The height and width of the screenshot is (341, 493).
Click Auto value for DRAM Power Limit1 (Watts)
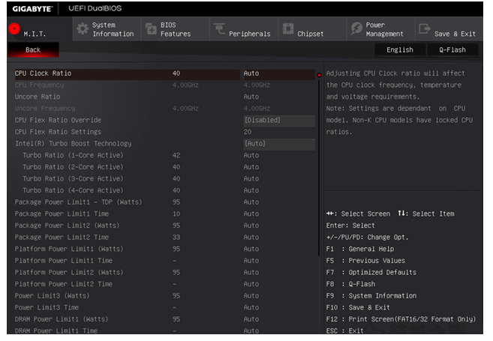coord(251,320)
